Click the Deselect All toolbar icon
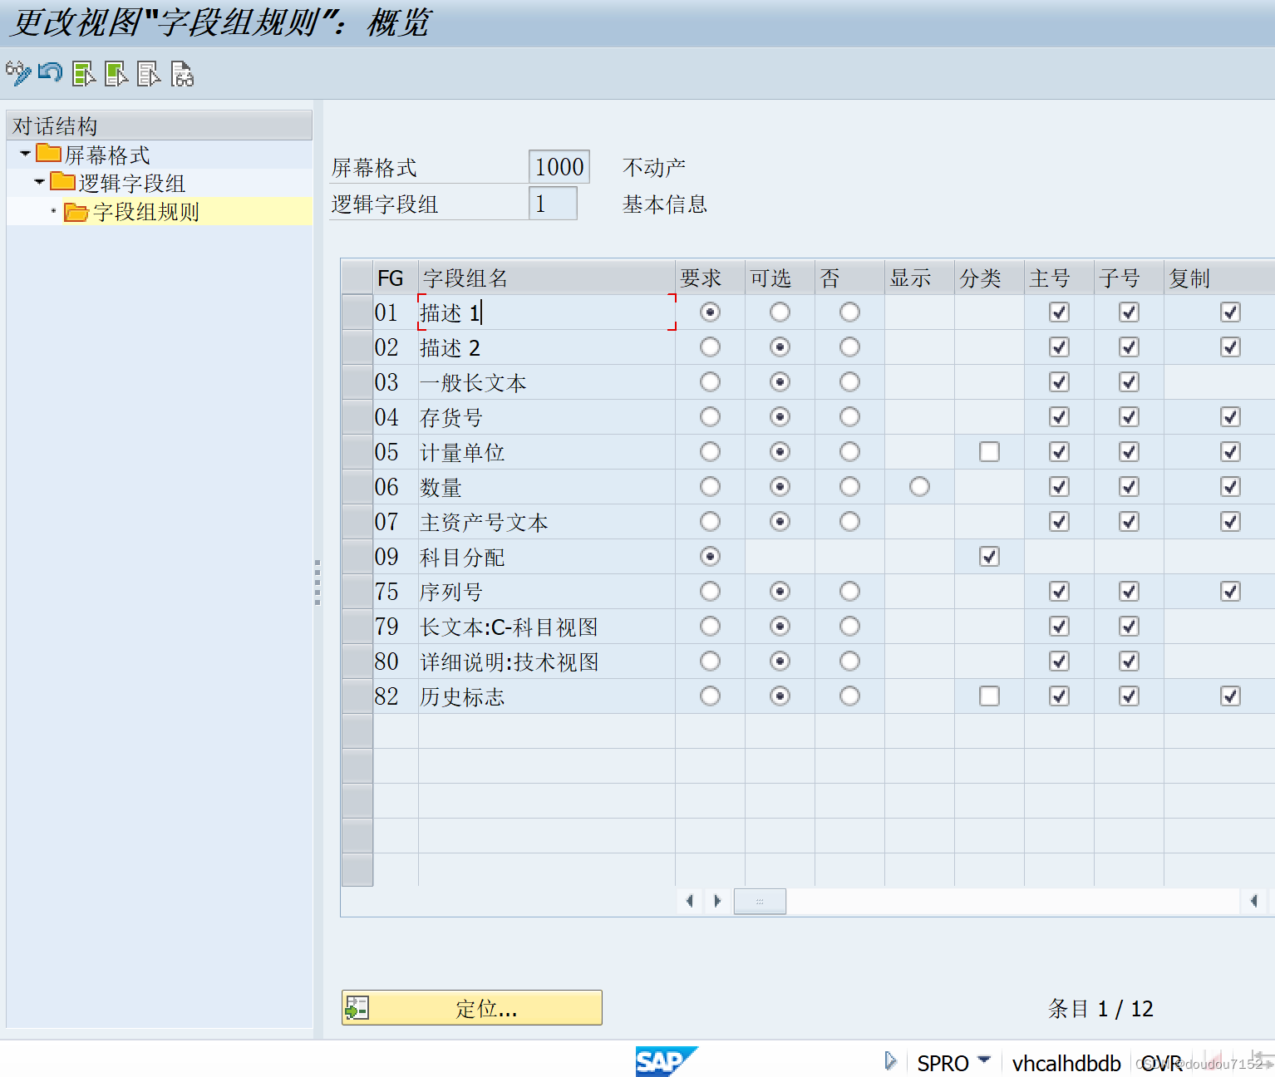Image resolution: width=1275 pixels, height=1077 pixels. pos(149,74)
